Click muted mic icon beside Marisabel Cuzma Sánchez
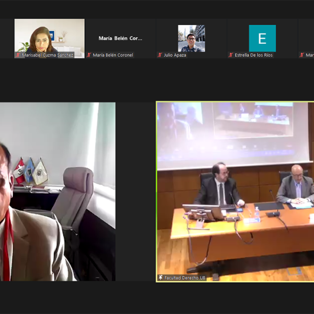 [x=18, y=55]
